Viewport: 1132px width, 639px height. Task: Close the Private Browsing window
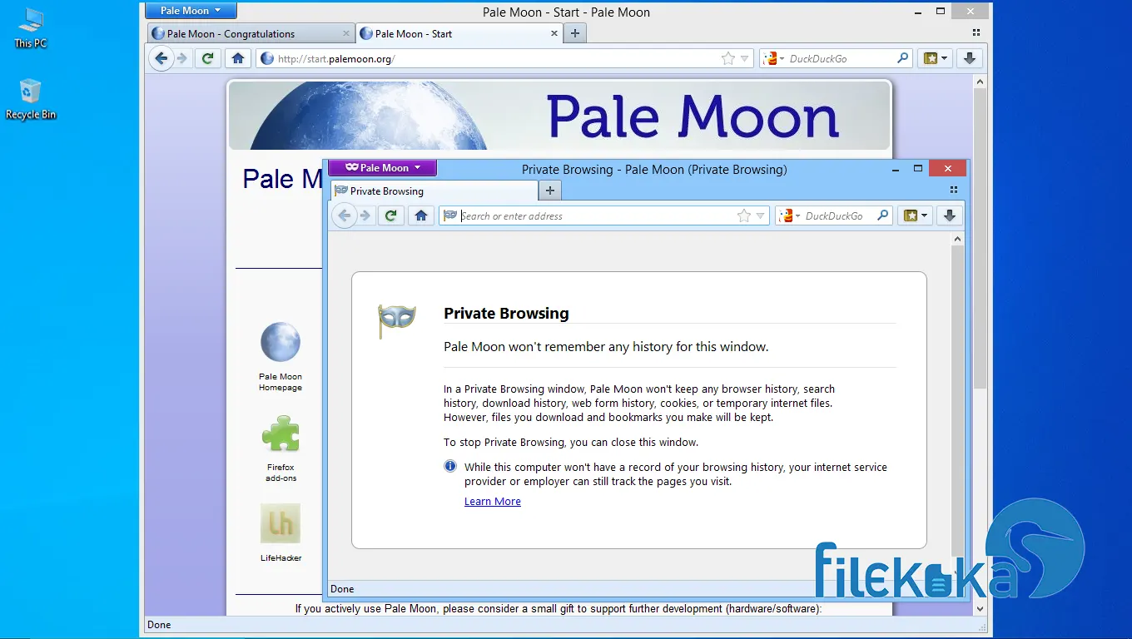pyautogui.click(x=948, y=168)
